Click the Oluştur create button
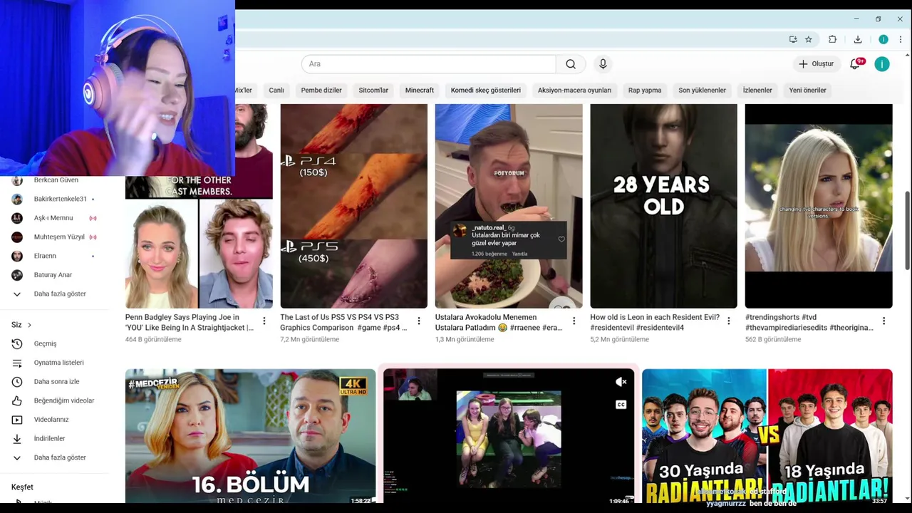This screenshot has height=513, width=912. click(816, 64)
